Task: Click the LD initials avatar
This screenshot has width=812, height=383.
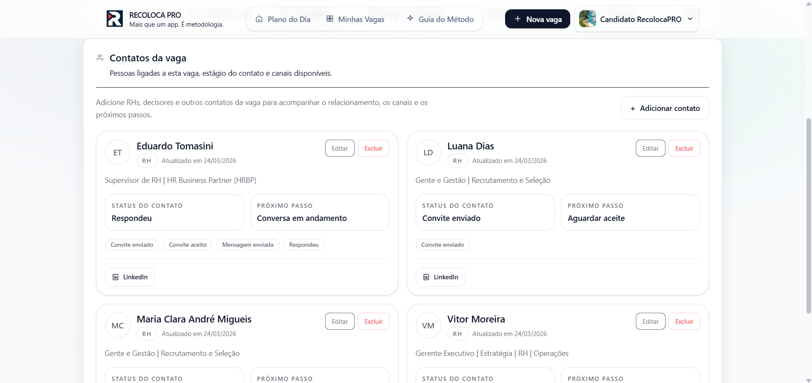Action: point(428,153)
